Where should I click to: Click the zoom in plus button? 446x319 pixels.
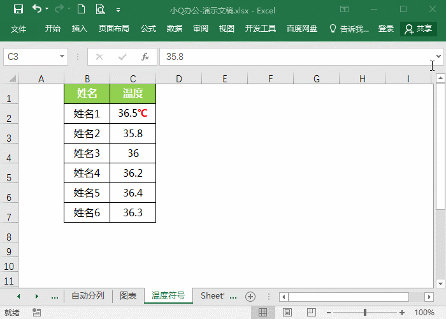pyautogui.click(x=402, y=313)
